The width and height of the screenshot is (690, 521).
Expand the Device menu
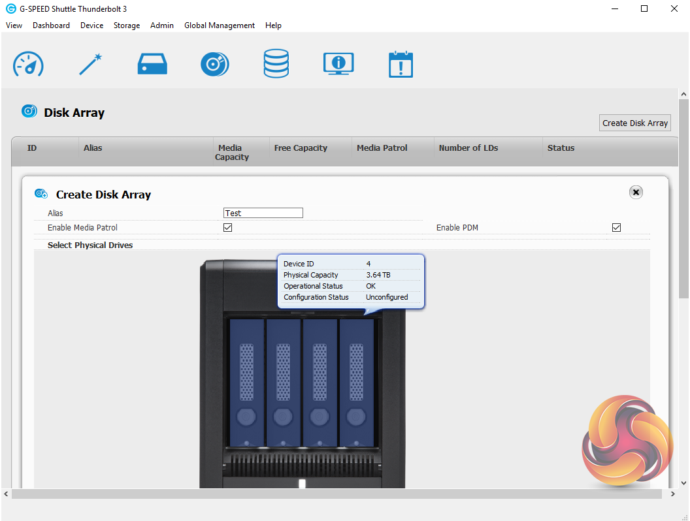click(x=91, y=25)
